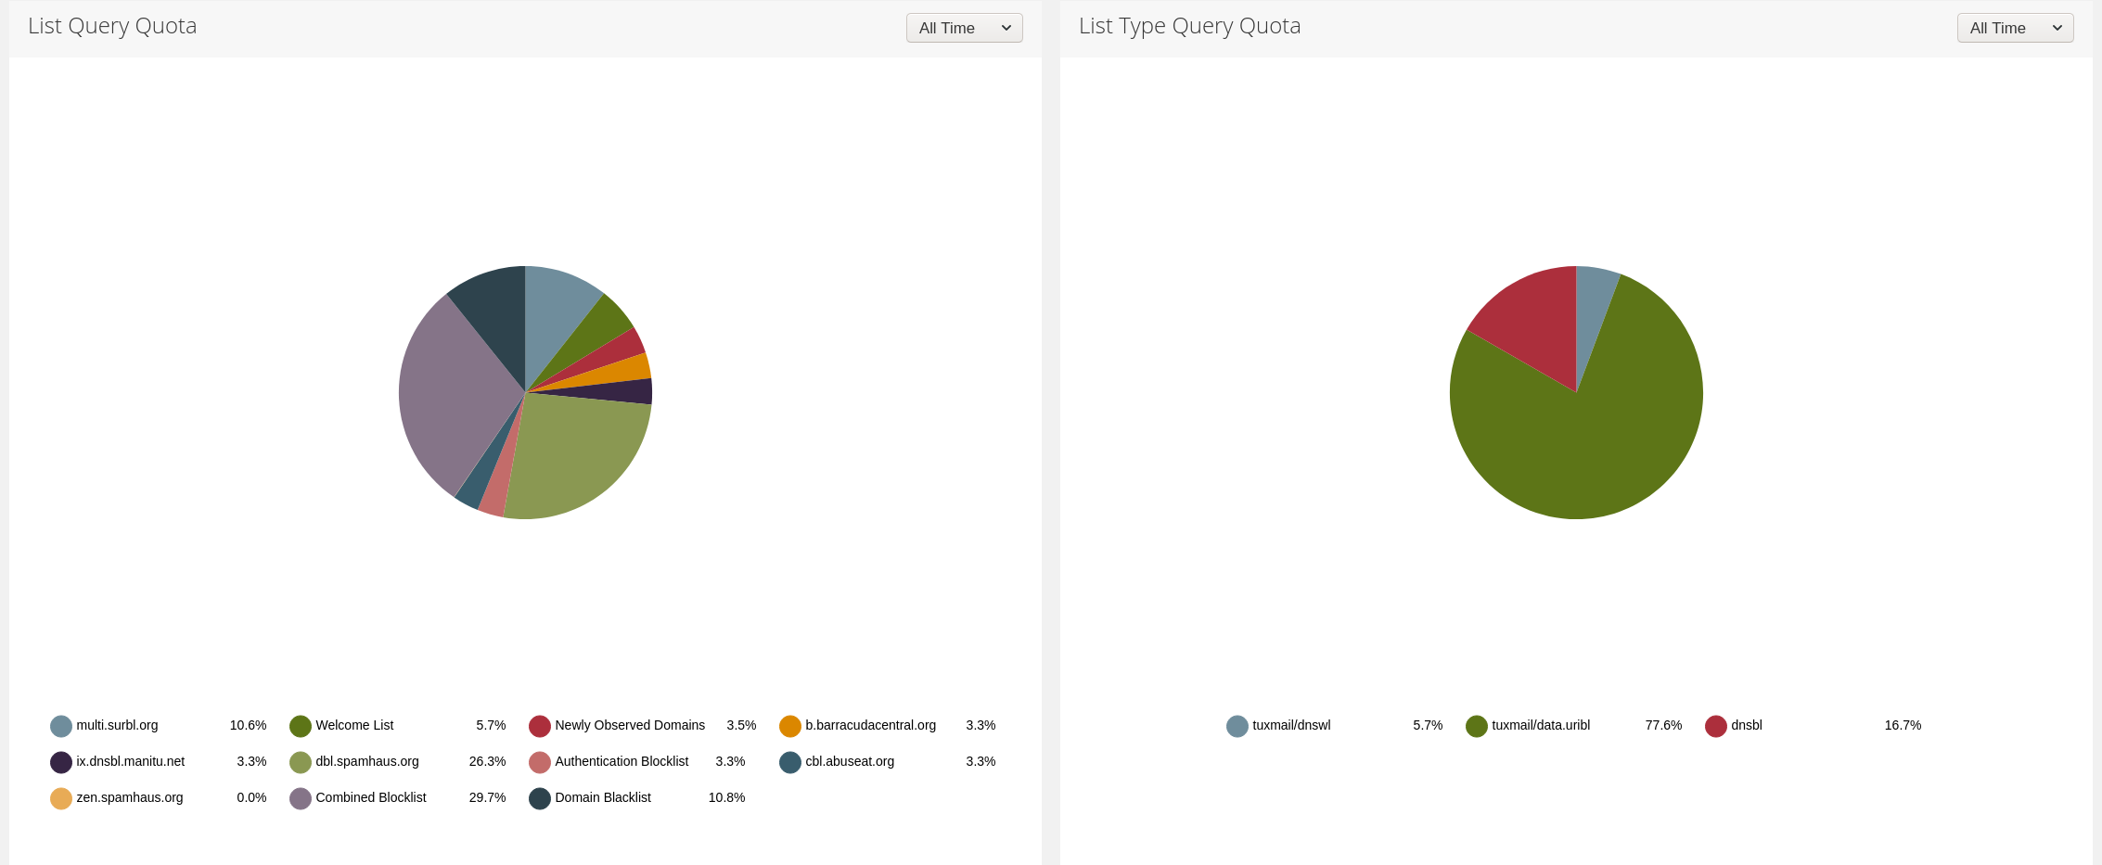Select the dbl.spamhaus.org legend label
2102x865 pixels.
click(x=366, y=761)
